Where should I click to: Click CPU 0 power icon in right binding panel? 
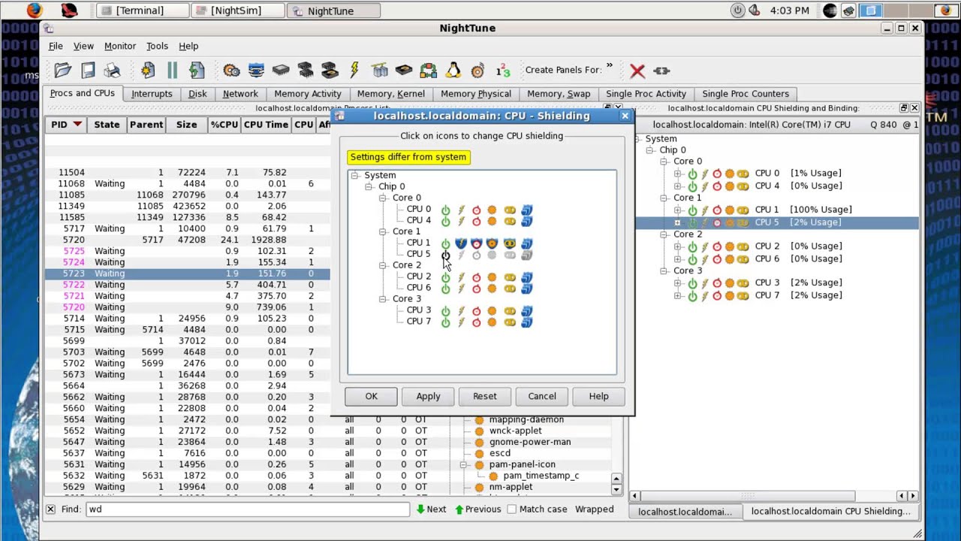tap(692, 174)
